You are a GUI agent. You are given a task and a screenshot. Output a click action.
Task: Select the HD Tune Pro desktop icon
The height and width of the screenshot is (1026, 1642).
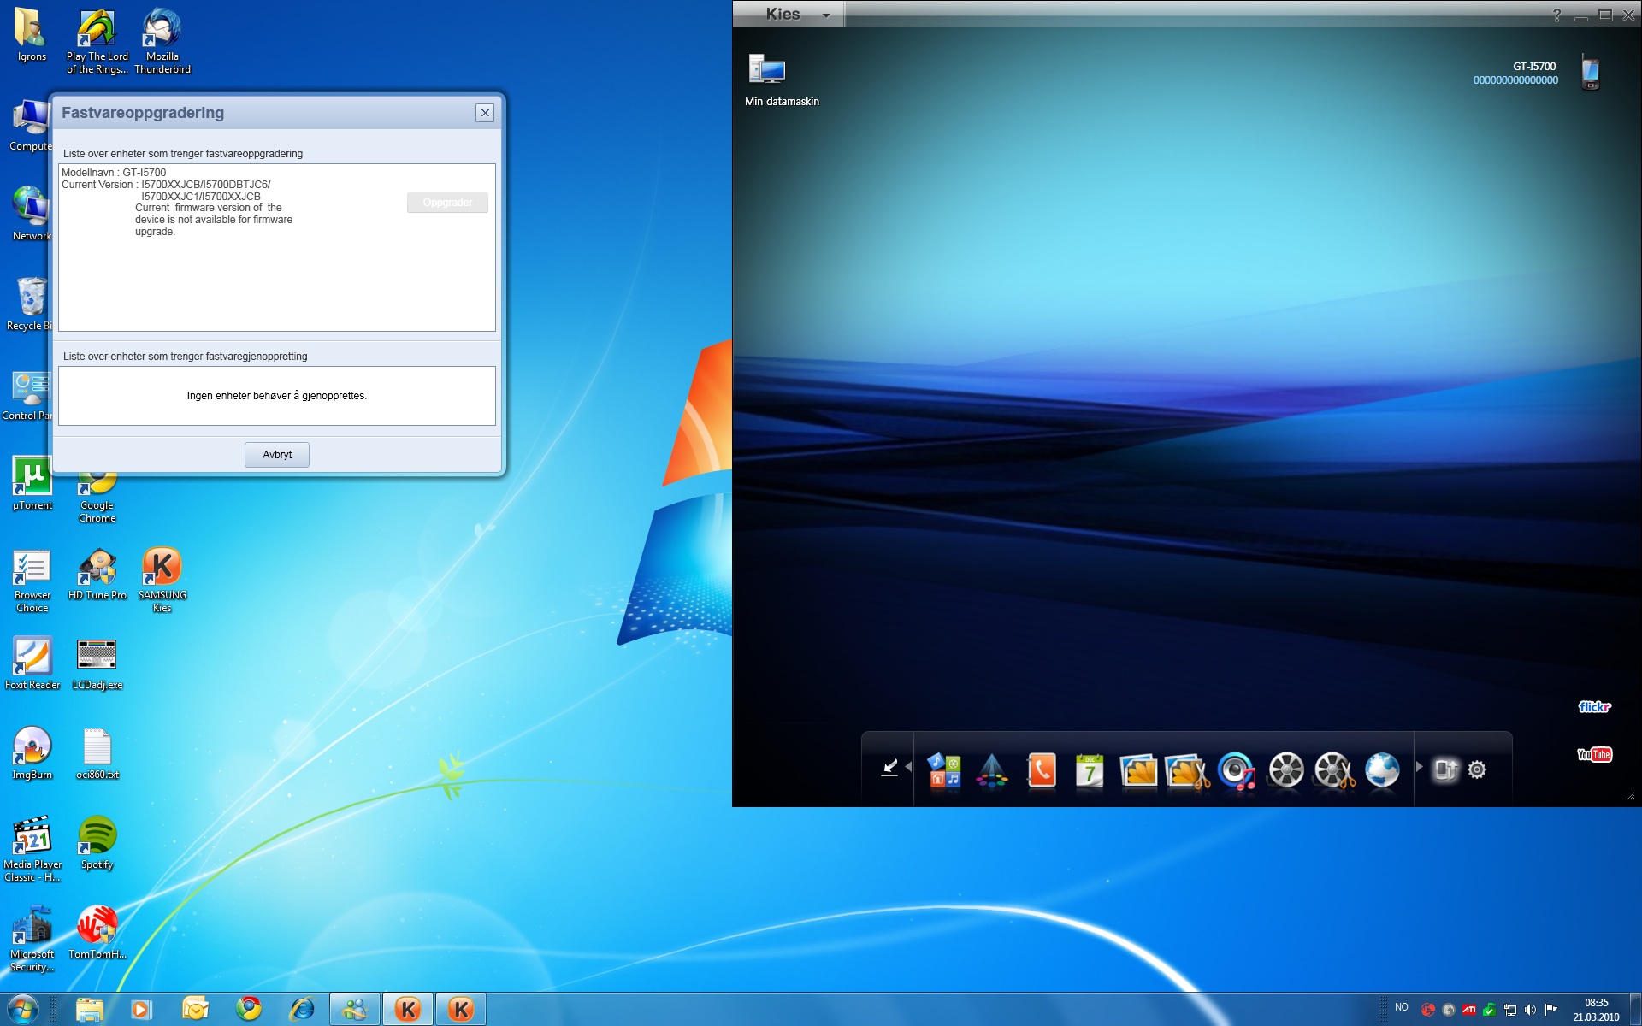coord(97,574)
